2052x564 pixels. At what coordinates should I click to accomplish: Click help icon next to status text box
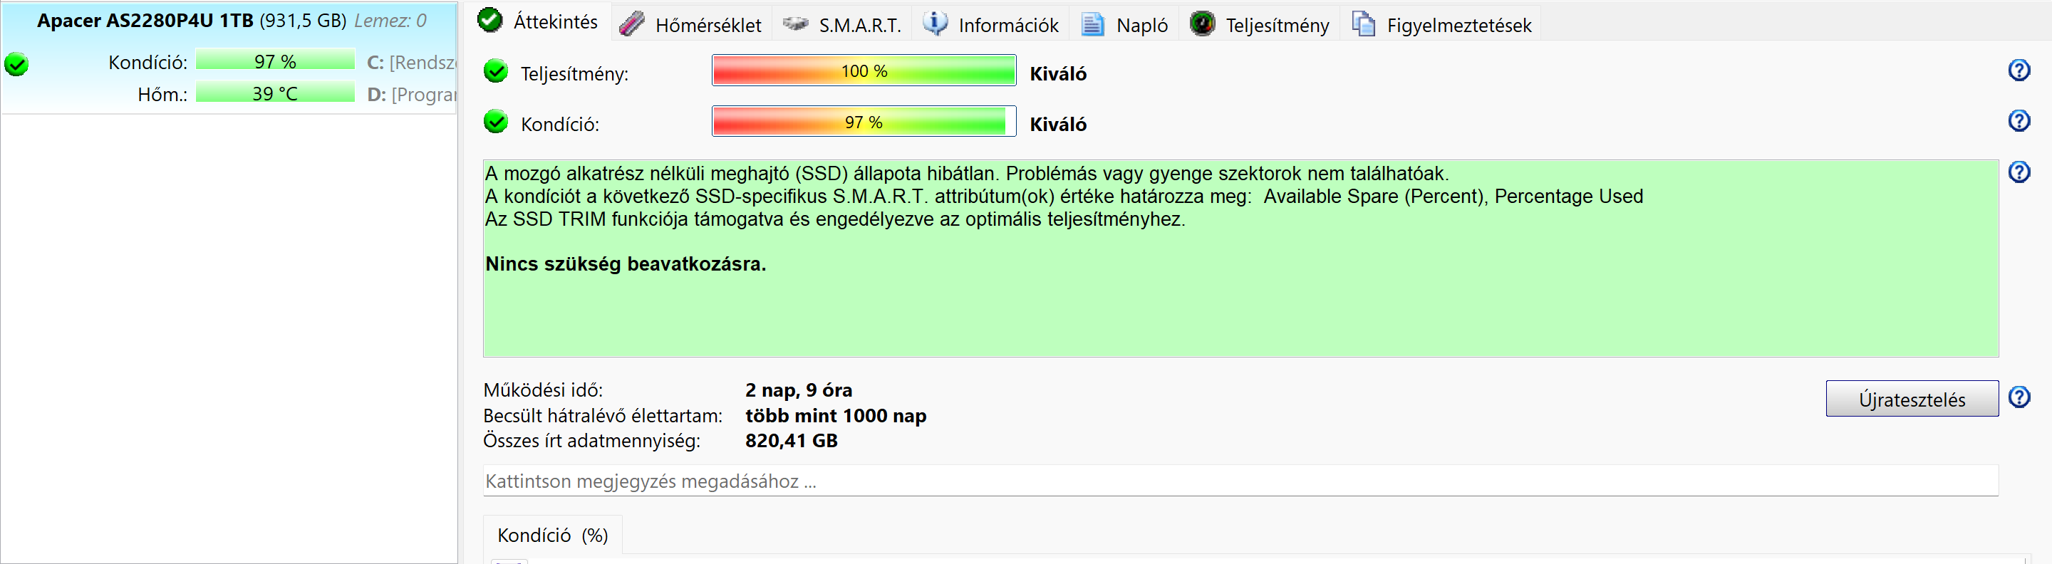coord(2019,172)
